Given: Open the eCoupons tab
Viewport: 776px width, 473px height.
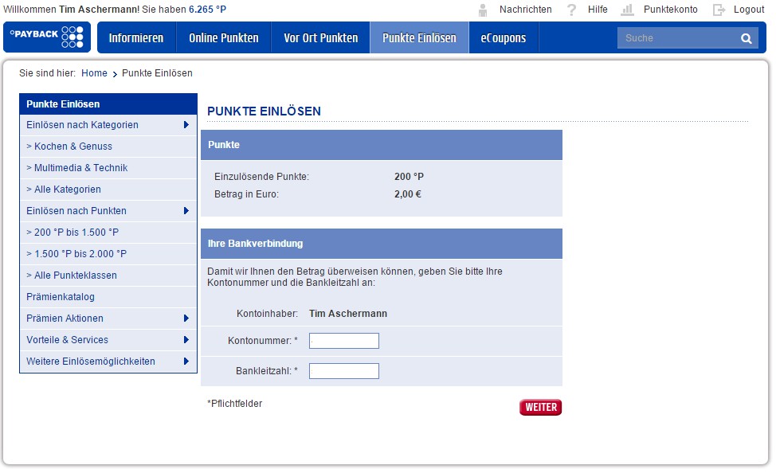Looking at the screenshot, I should (x=504, y=38).
